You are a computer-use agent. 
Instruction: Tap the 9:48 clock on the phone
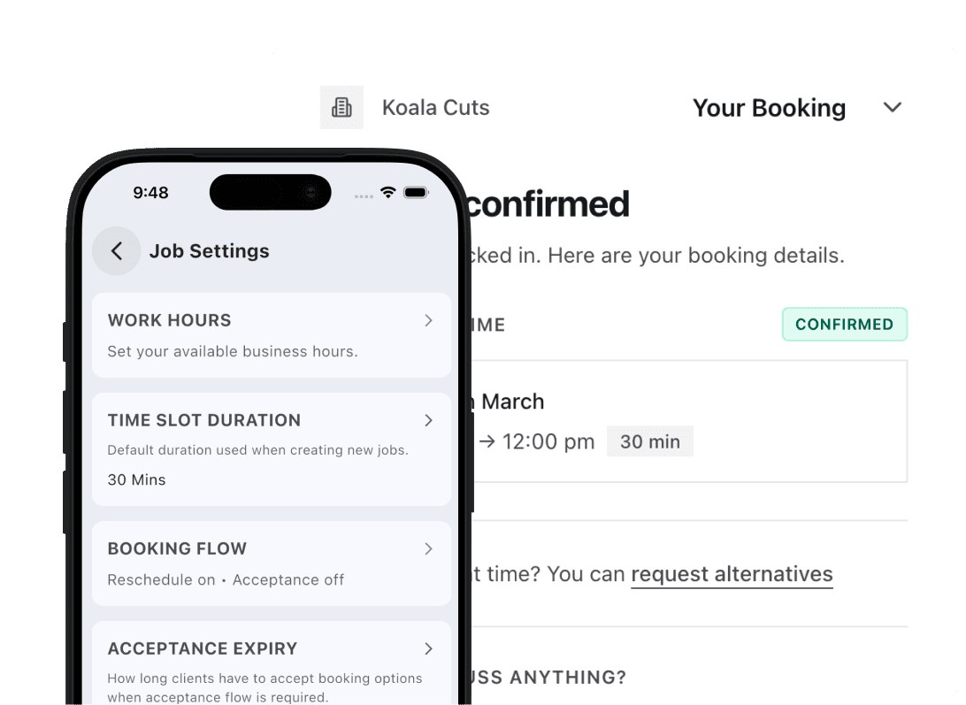click(150, 192)
